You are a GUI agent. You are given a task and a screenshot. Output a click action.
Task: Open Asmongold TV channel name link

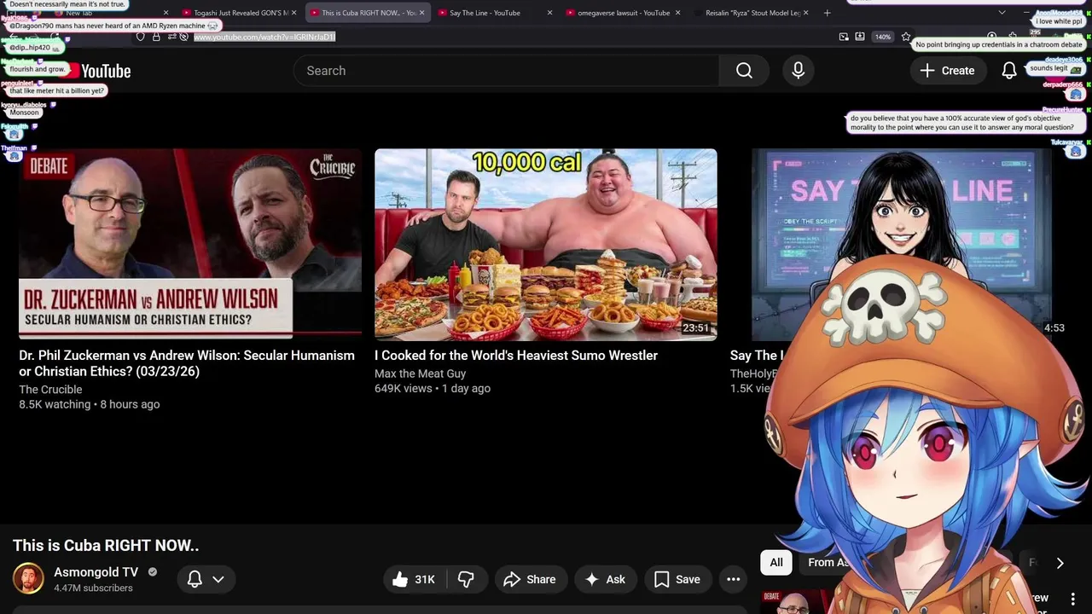click(x=96, y=572)
